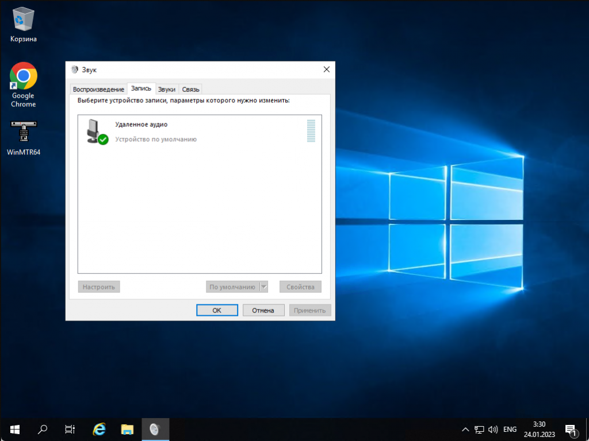Open the Windows Start menu

[x=14, y=429]
